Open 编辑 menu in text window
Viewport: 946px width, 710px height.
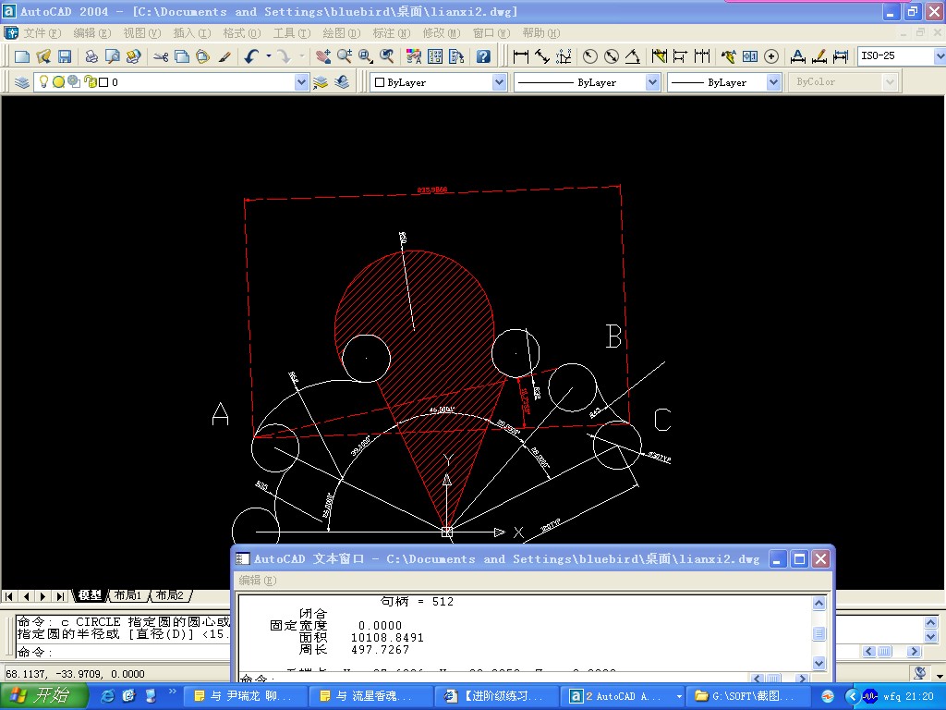(257, 581)
